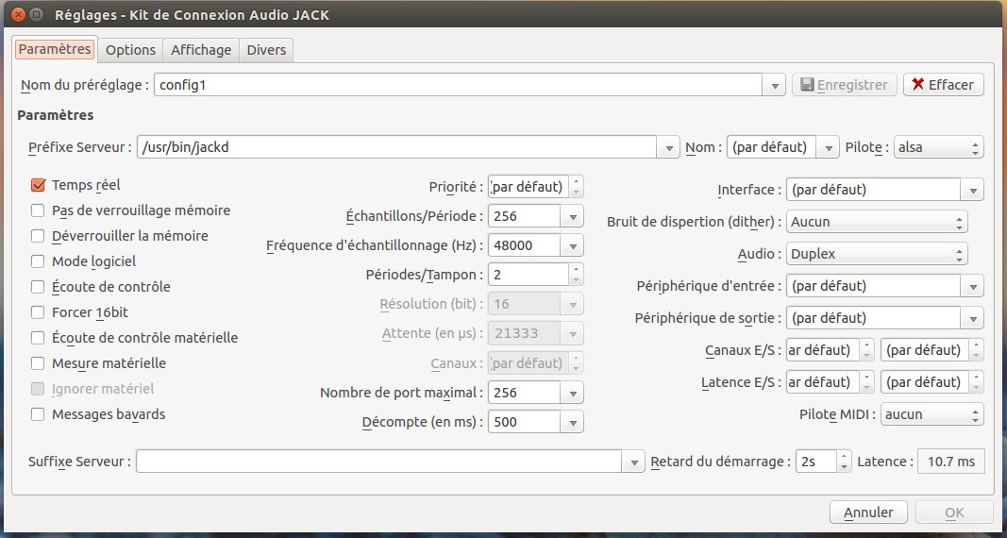The image size is (1007, 538).
Task: Click the Latence 10.7 ms field
Action: click(x=951, y=462)
